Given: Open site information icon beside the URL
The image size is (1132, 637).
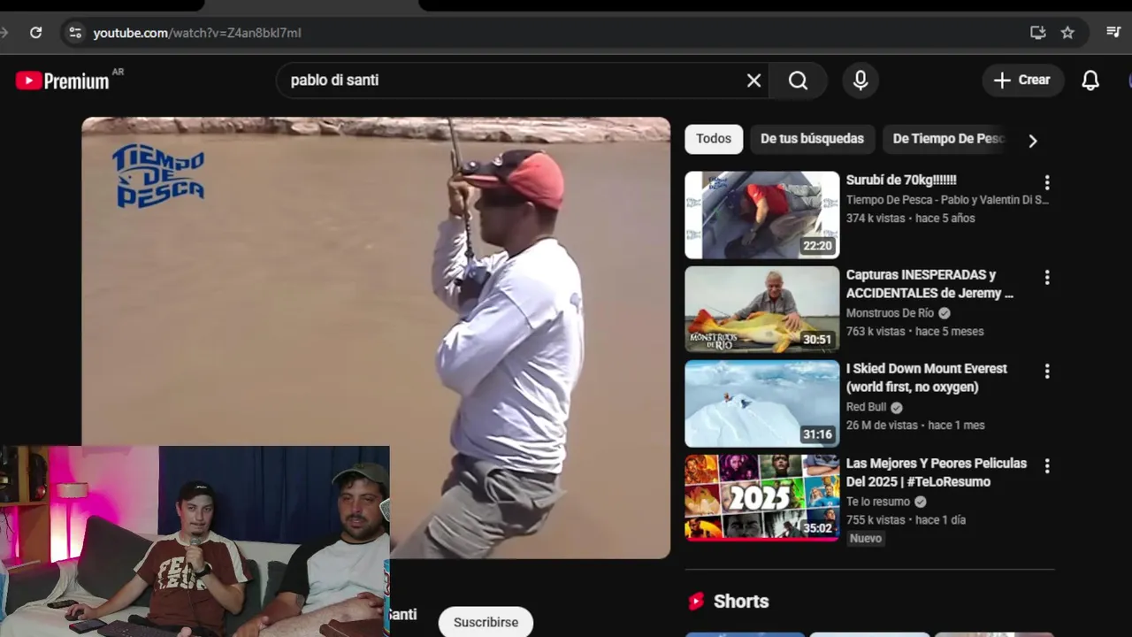Looking at the screenshot, I should pyautogui.click(x=75, y=33).
